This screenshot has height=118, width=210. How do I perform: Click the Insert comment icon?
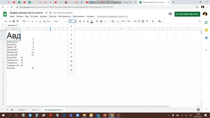(x=139, y=21)
